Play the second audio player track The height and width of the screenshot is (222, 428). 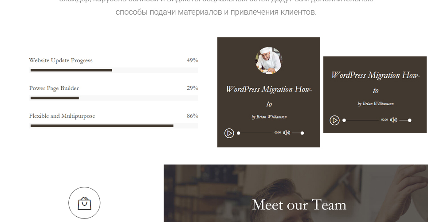tap(334, 120)
